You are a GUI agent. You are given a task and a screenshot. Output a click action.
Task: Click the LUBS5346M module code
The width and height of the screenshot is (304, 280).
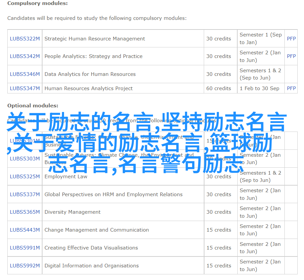25,74
